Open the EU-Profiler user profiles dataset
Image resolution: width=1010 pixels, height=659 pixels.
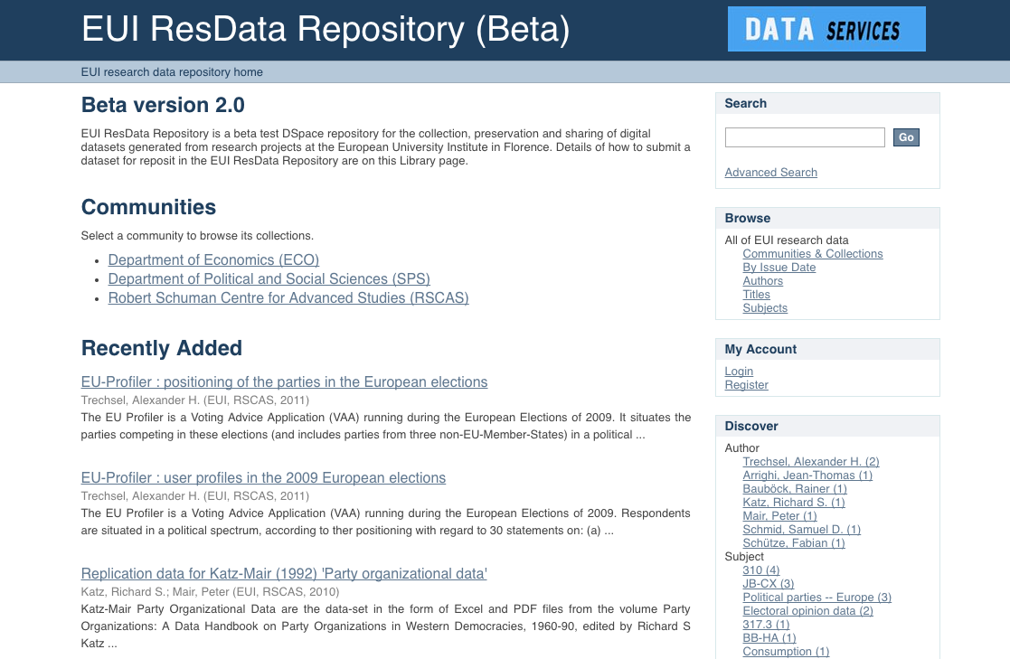click(x=263, y=477)
